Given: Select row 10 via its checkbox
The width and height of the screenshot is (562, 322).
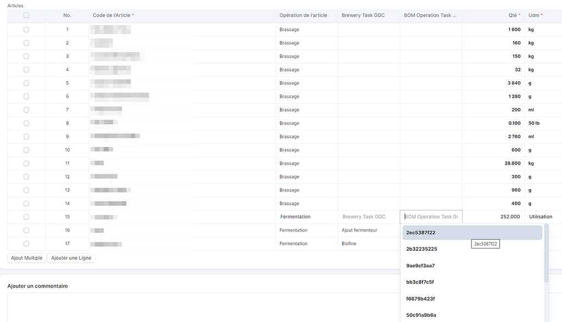Looking at the screenshot, I should pyautogui.click(x=26, y=150).
